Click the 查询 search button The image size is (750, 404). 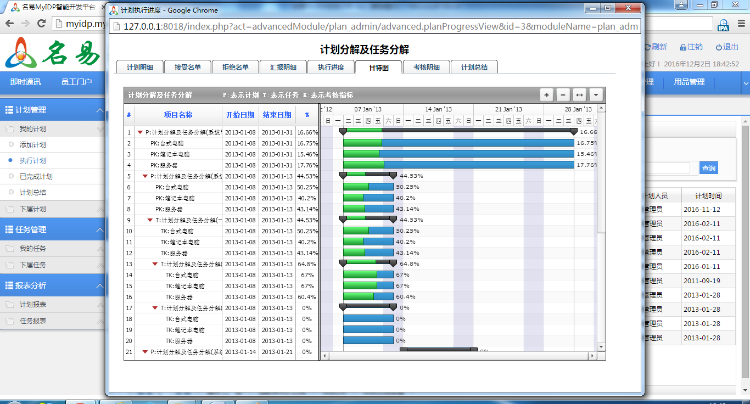pyautogui.click(x=708, y=169)
